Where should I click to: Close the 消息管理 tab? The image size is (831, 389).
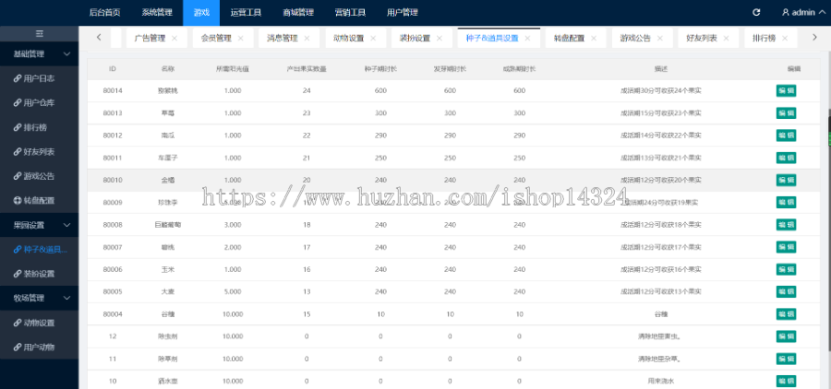pyautogui.click(x=307, y=38)
